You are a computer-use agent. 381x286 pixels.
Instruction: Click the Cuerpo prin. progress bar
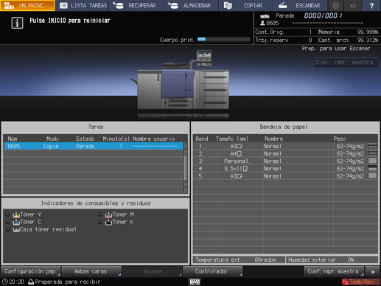coord(223,39)
